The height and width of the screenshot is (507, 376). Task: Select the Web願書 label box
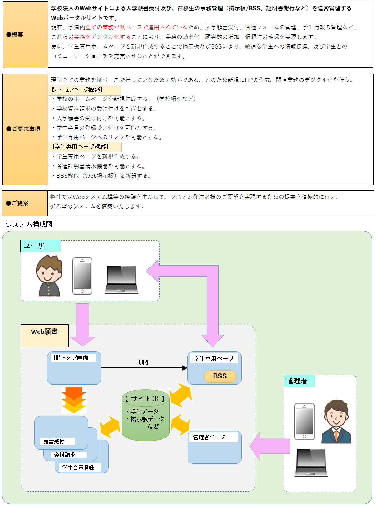pos(45,335)
